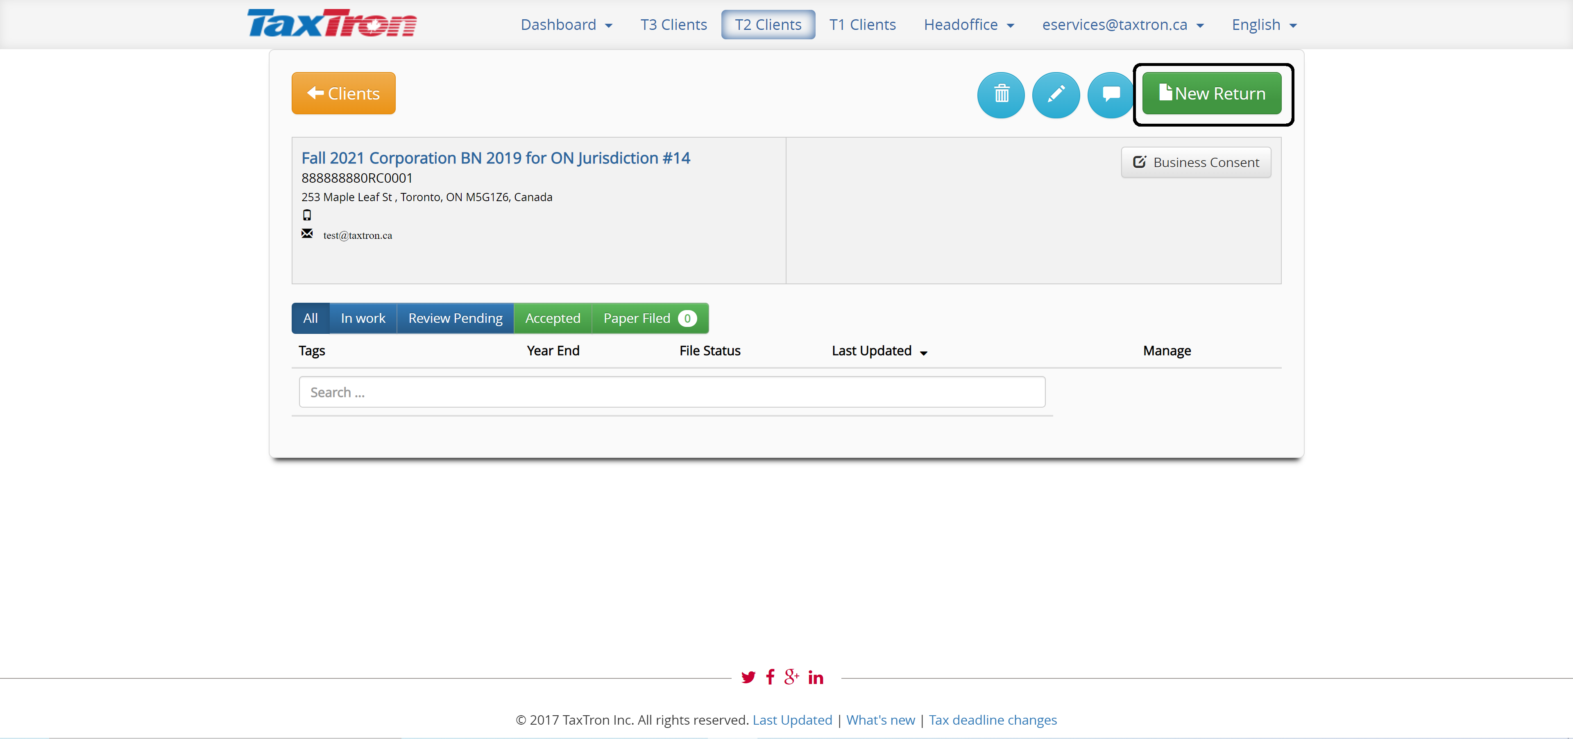
Task: Click the pencil edit client icon
Action: click(x=1056, y=94)
